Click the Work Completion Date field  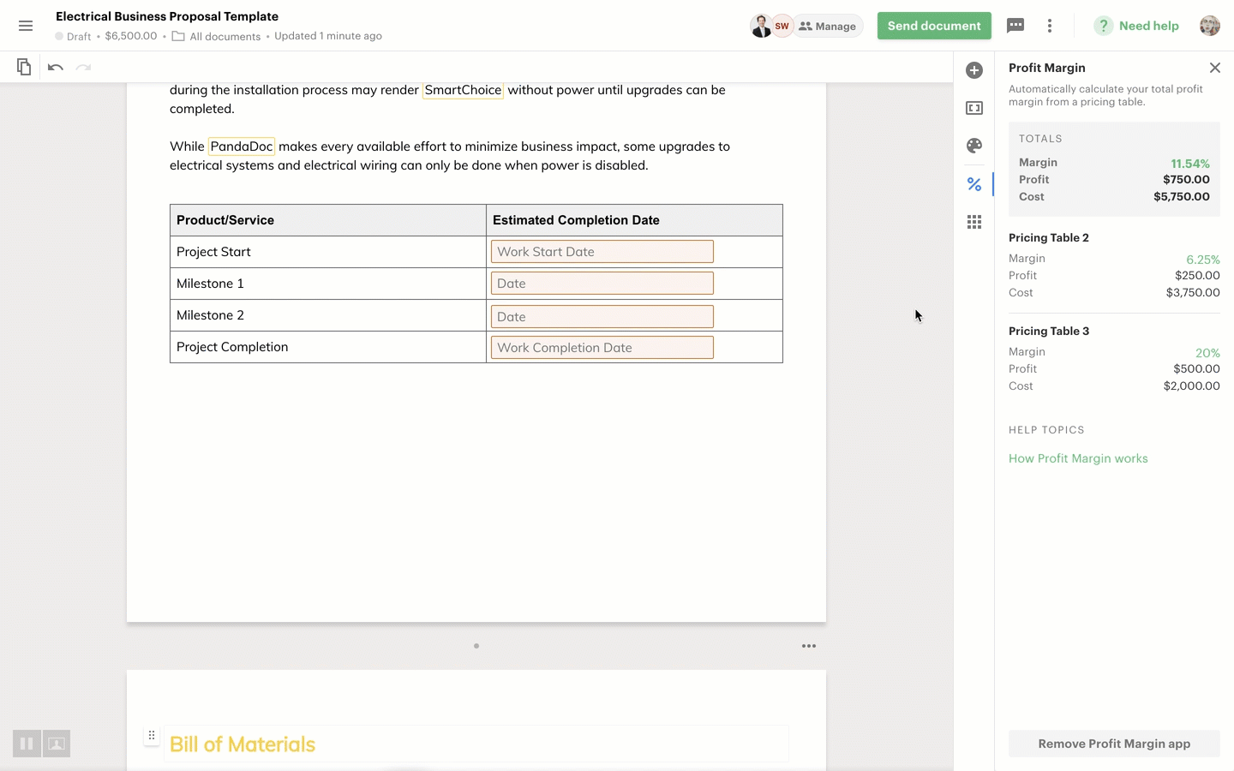[x=602, y=348]
